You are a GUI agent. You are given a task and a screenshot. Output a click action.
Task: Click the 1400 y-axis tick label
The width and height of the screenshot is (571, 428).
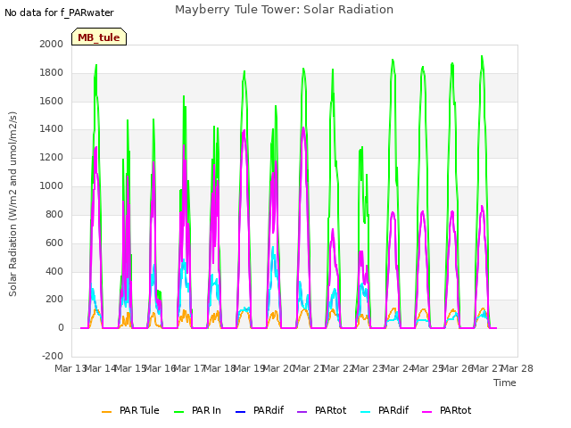(x=52, y=128)
